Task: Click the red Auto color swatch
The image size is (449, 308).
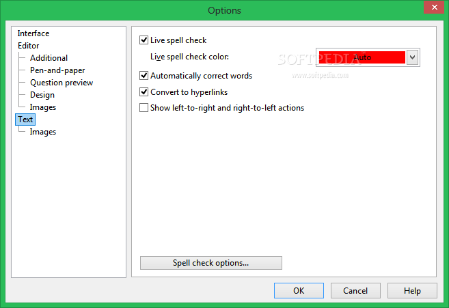Action: pos(362,57)
